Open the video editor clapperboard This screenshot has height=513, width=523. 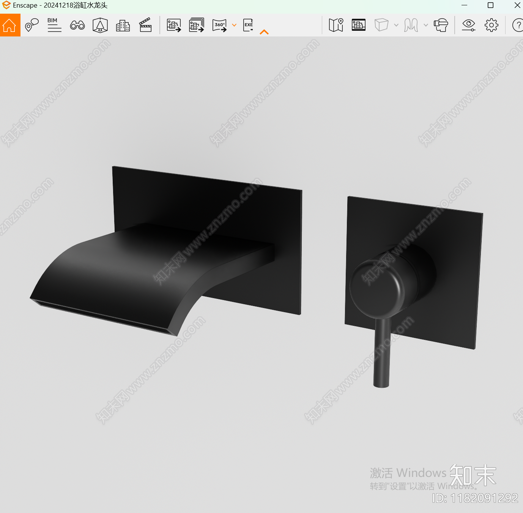click(146, 25)
